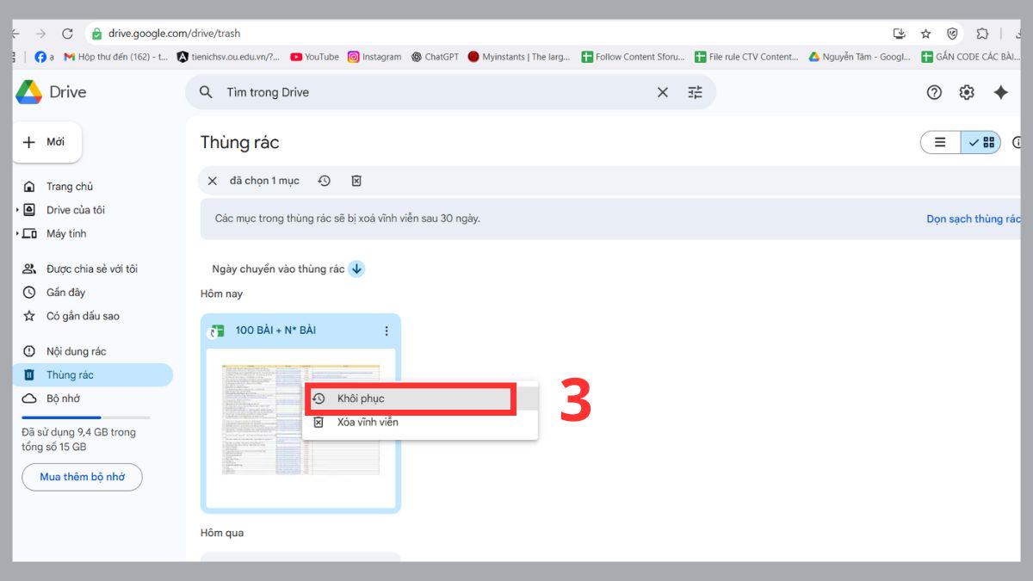Focus the 'Tìm trong Drive' search field
The width and height of the screenshot is (1033, 581).
point(435,92)
